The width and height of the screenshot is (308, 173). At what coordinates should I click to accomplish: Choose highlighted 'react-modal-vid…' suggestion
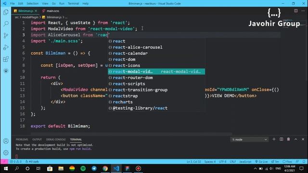[156, 72]
